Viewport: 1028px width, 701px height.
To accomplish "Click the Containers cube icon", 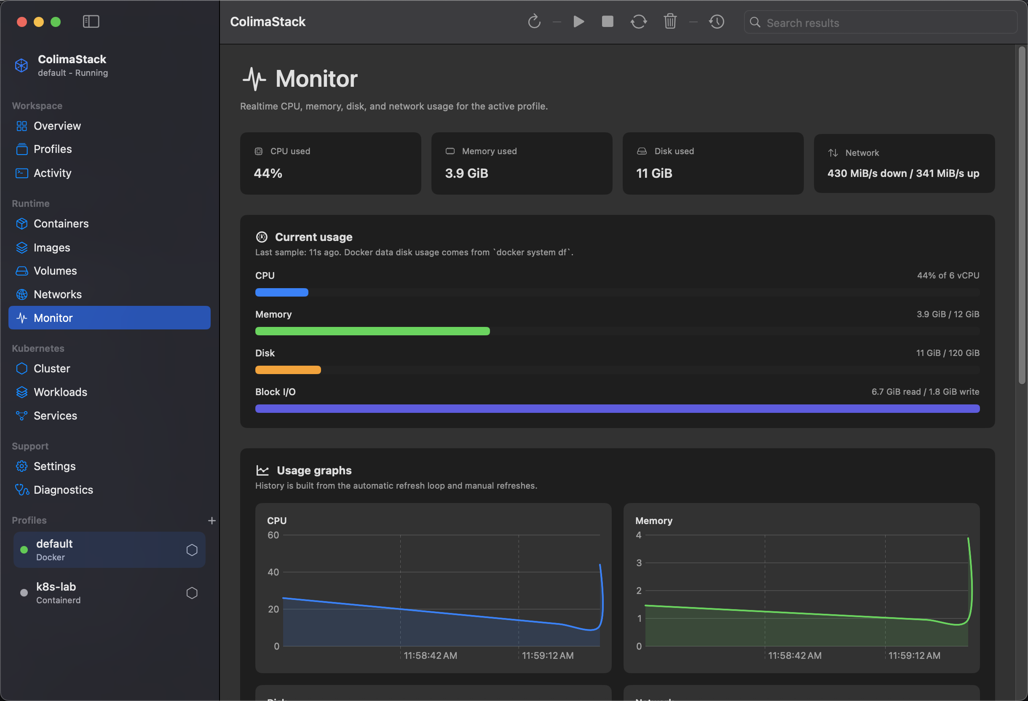I will [21, 224].
